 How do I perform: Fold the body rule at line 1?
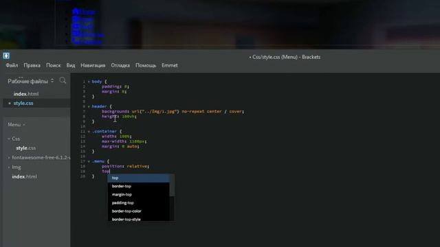89,82
